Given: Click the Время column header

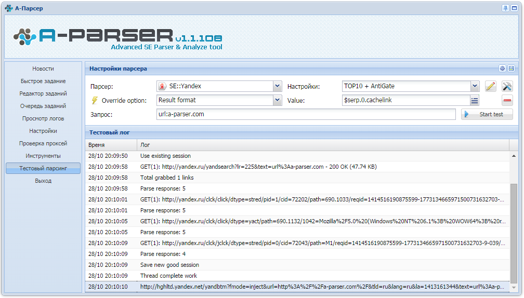Looking at the screenshot, I should [x=111, y=145].
